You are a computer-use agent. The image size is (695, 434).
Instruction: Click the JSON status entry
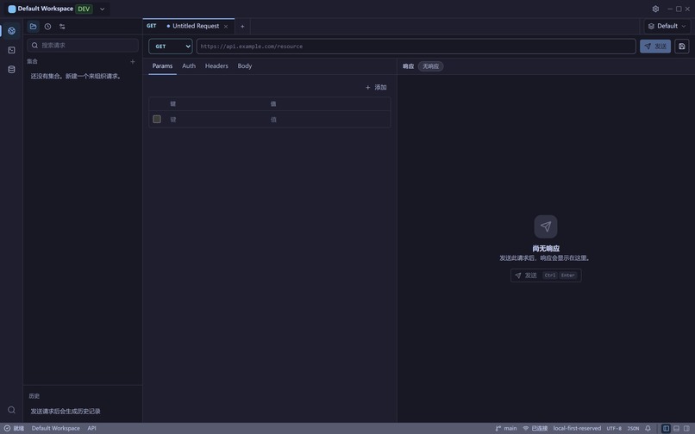tap(634, 428)
